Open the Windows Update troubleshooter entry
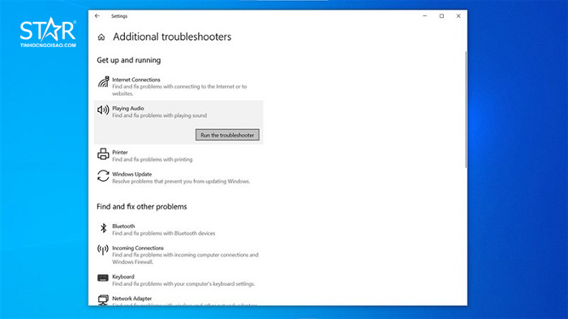This screenshot has height=319, width=568. tap(179, 178)
